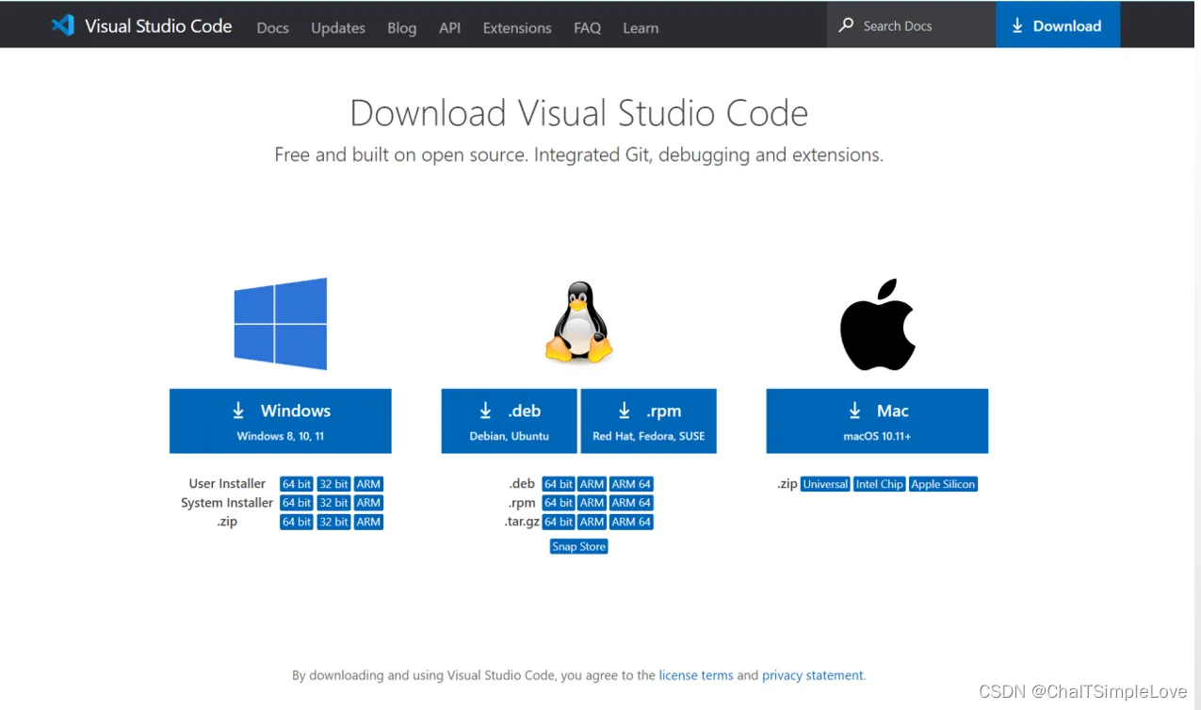The height and width of the screenshot is (710, 1201).
Task: Select Linux .deb ARM
Action: (592, 484)
